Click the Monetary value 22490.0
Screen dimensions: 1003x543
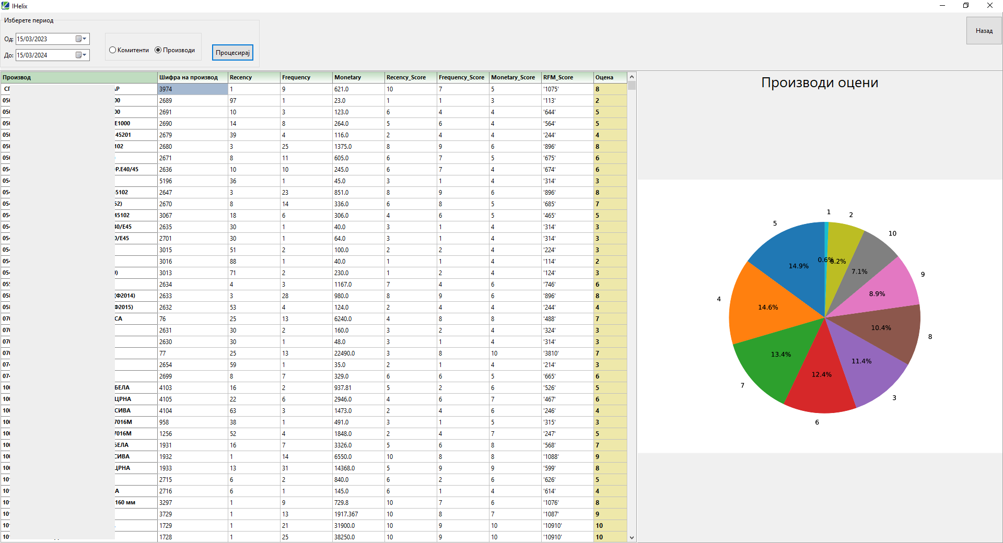(x=358, y=353)
